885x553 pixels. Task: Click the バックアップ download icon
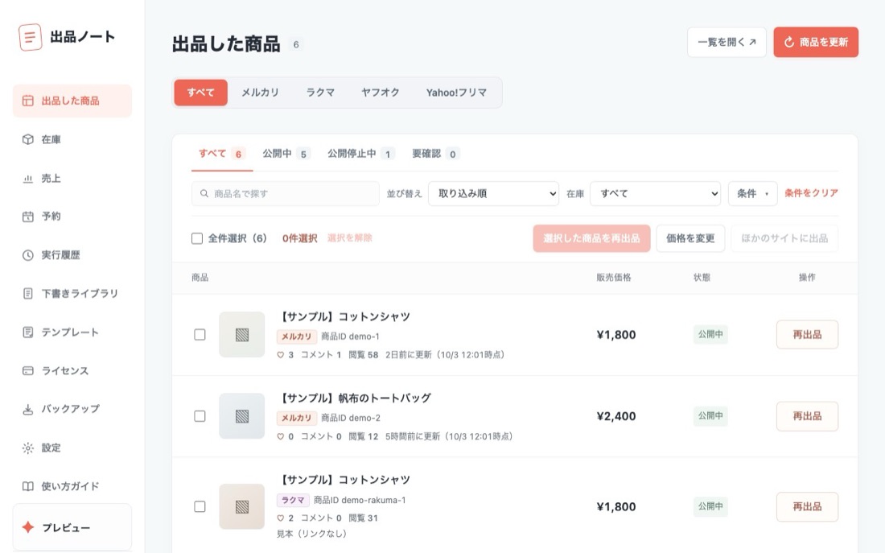click(27, 409)
